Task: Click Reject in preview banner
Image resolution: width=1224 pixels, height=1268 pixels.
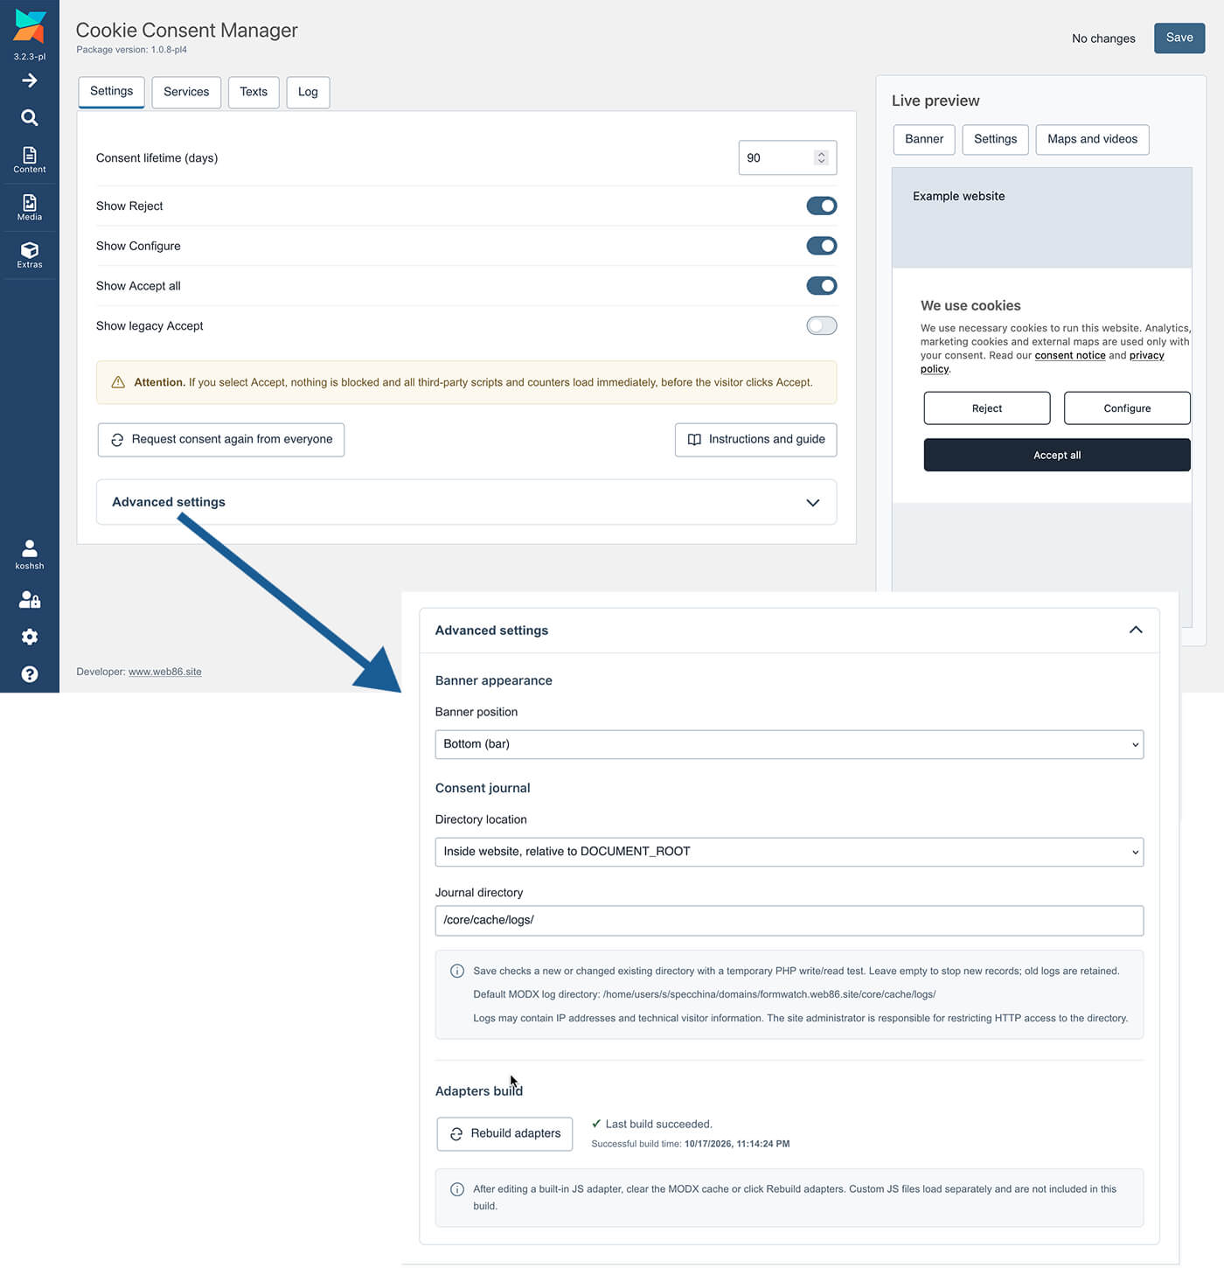Action: point(987,408)
